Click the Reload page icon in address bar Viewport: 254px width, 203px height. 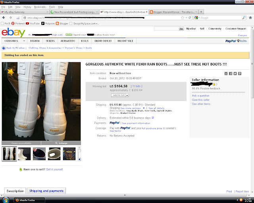(x=190, y=18)
